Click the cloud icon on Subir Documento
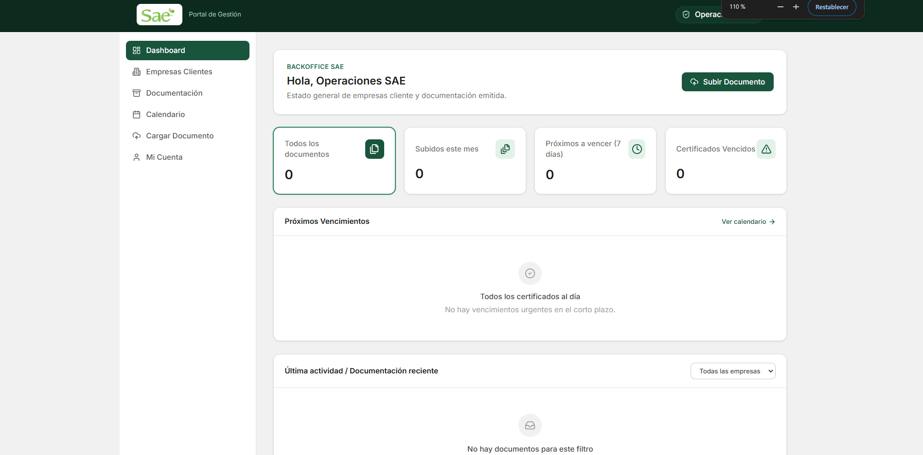This screenshot has height=455, width=923. pos(694,82)
